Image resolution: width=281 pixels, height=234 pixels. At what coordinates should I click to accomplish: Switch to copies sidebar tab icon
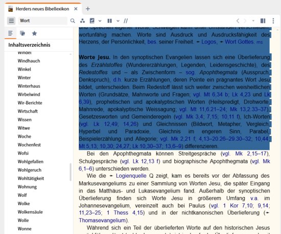22,33
